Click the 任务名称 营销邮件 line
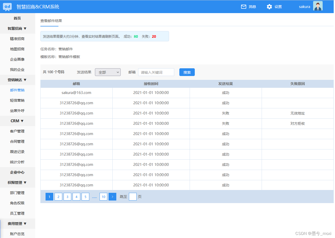Screen dimensions: 335x238 coord(57,49)
